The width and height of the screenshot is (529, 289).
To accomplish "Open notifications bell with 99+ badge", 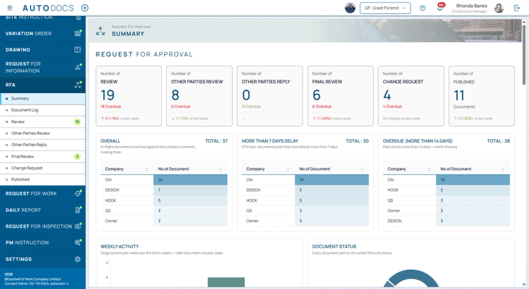I will (x=440, y=8).
